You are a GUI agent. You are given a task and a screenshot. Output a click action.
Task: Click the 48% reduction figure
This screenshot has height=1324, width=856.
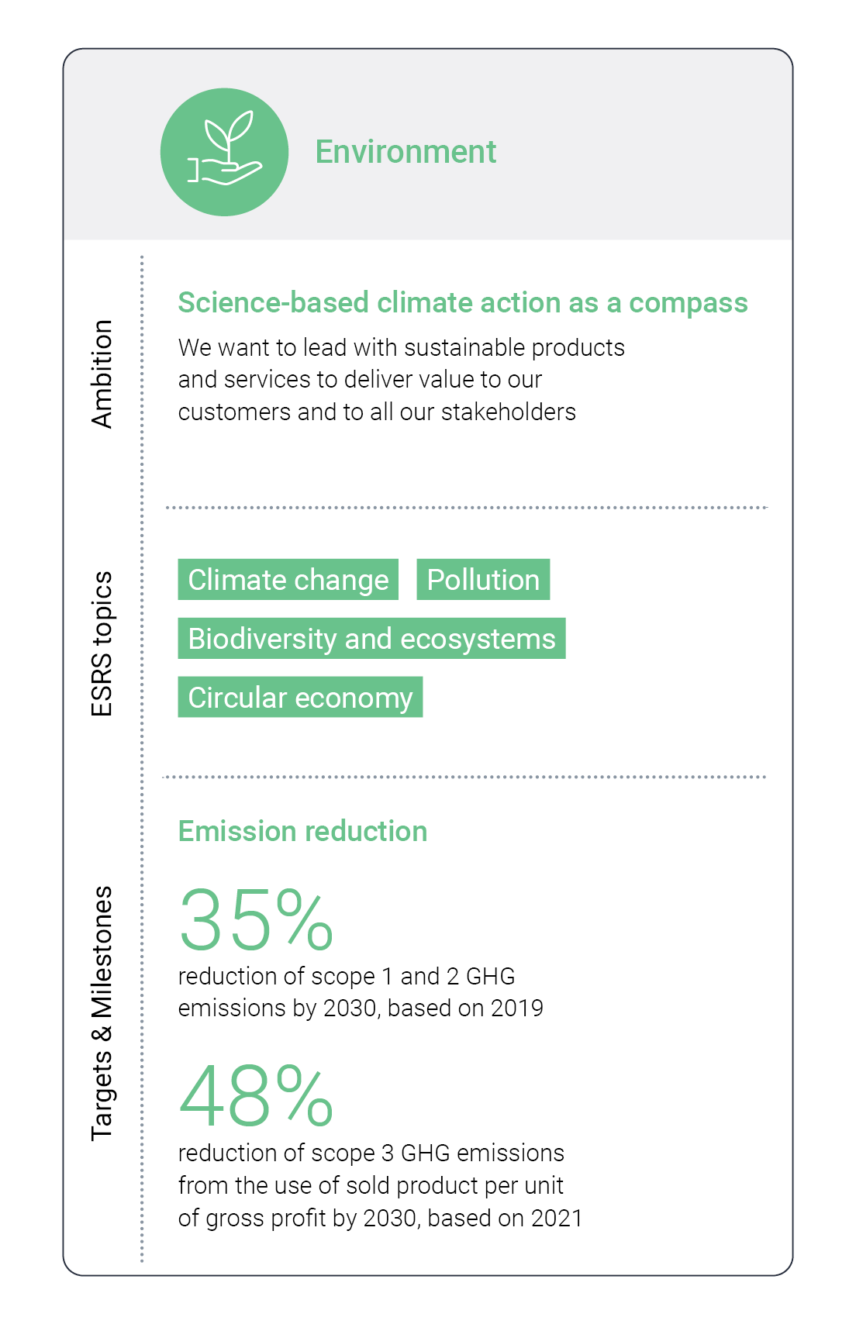coord(256,1096)
